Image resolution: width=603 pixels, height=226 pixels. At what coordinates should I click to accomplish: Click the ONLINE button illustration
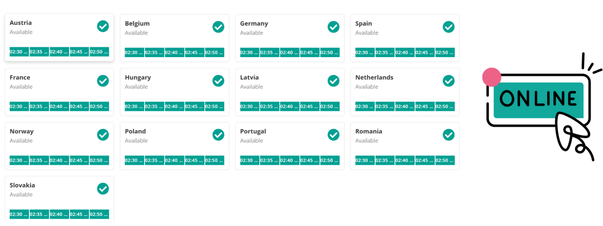(x=538, y=99)
